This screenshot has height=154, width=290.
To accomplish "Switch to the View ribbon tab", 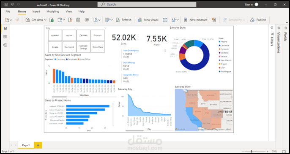I will 68,11.
